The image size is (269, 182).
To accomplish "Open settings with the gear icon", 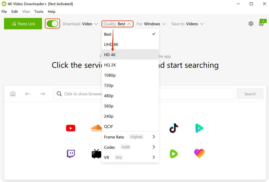I will point(251,24).
